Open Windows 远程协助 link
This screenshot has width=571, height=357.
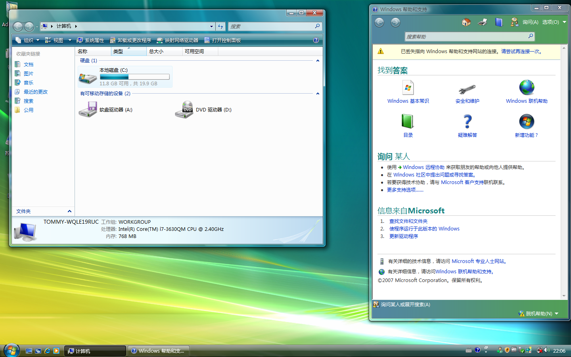(423, 167)
